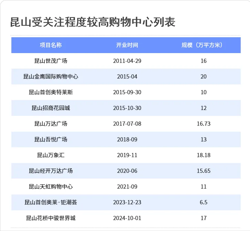Click the date 2024-10-01
This screenshot has width=250, height=231.
pos(127,218)
